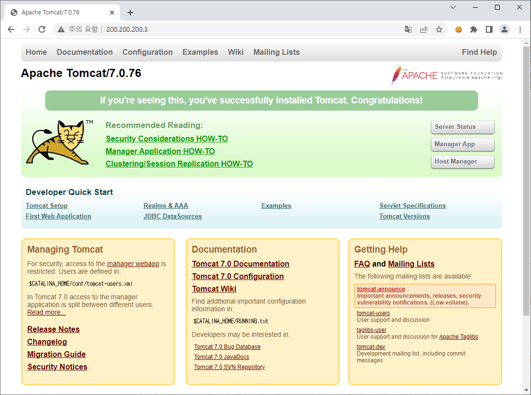
Task: Go back with the browser back arrow
Action: pos(11,29)
